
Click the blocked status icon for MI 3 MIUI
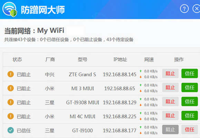point(11,88)
